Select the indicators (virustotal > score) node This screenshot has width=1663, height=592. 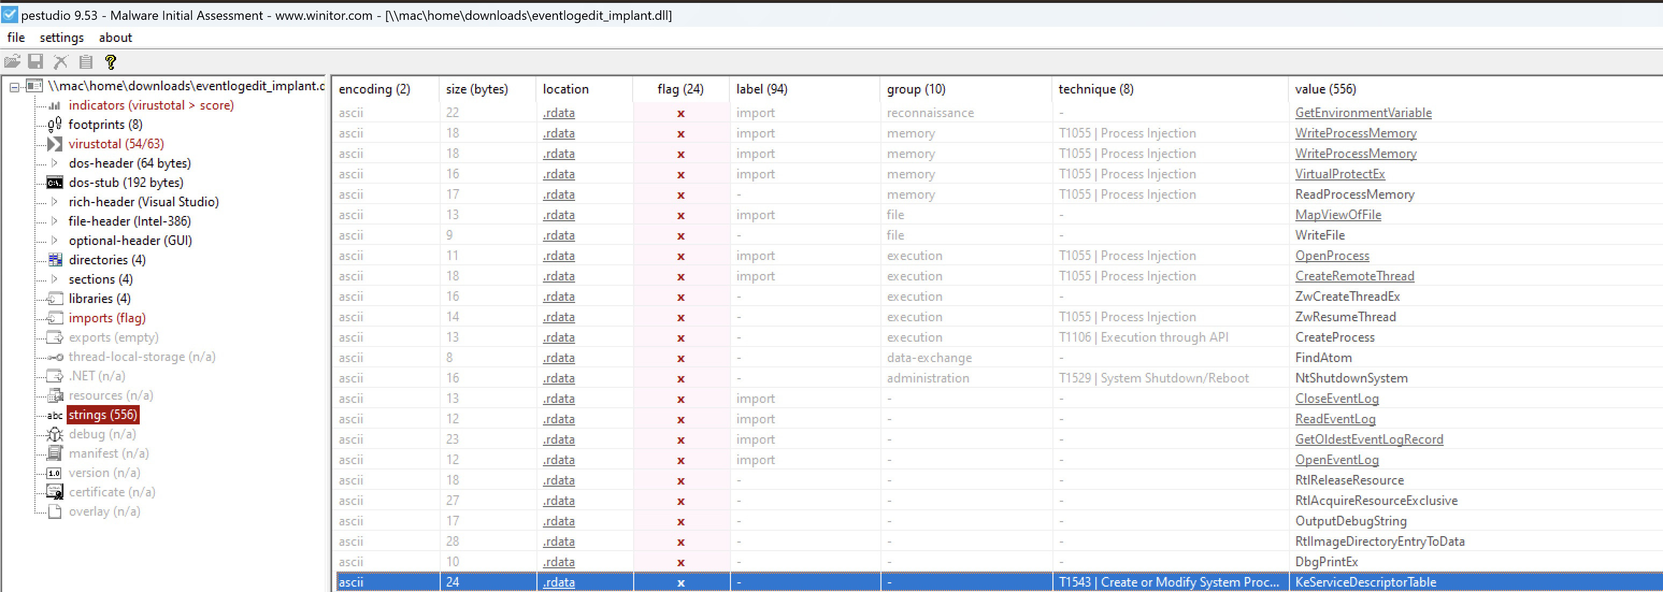(151, 105)
